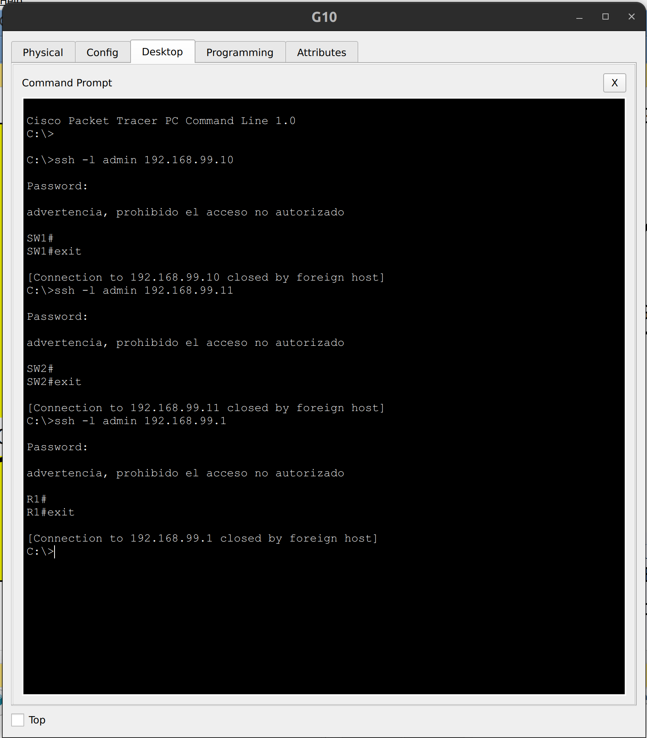Click the SW1#exit line in the terminal
The height and width of the screenshot is (738, 647).
click(54, 251)
